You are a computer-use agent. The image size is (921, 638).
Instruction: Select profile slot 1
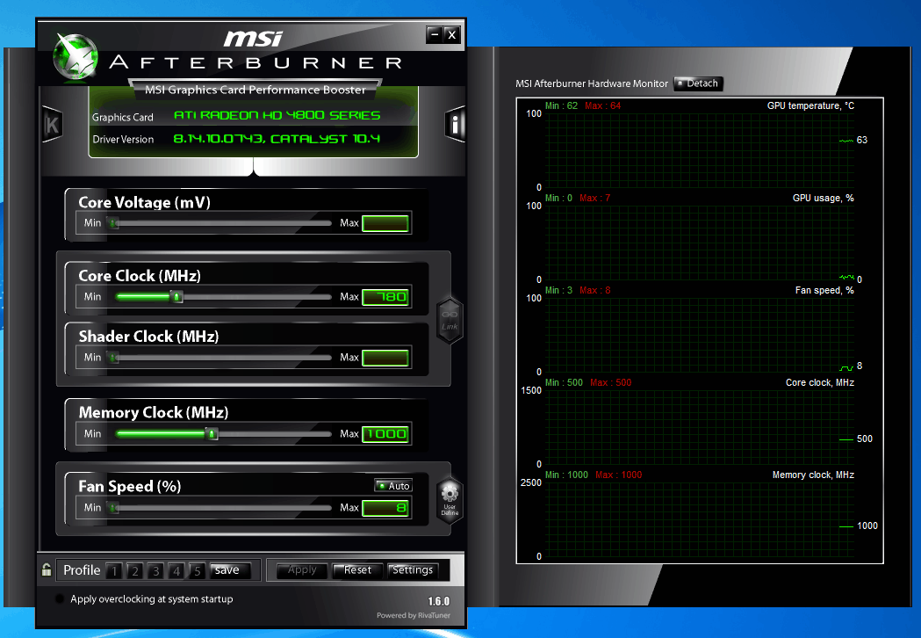coord(114,569)
